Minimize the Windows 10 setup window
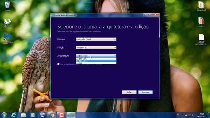 click(x=146, y=14)
